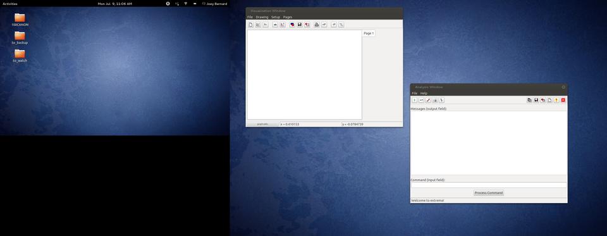The height and width of the screenshot is (236, 607).
Task: Open the Pages menu
Action: 288,17
